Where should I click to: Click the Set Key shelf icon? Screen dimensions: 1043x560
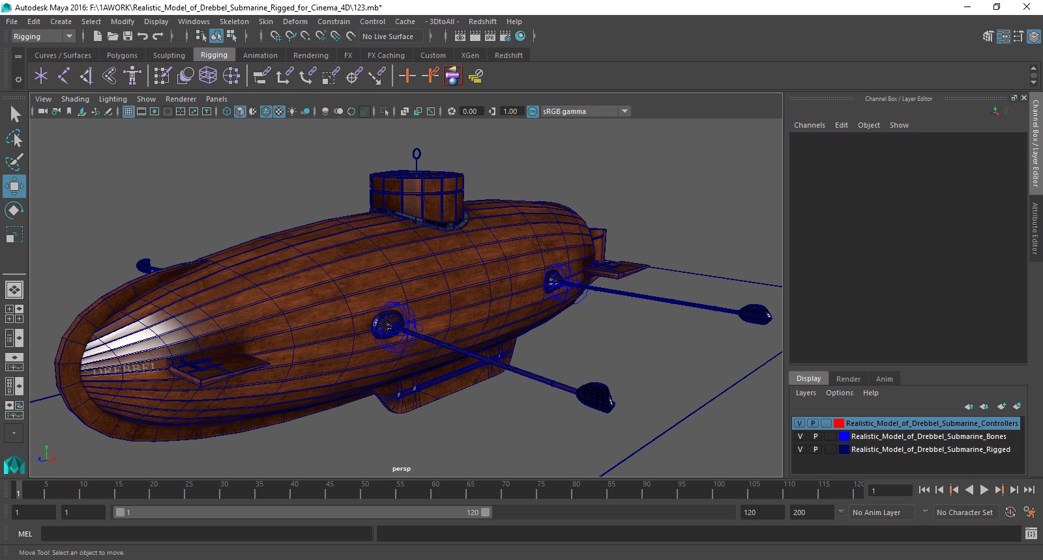point(407,76)
